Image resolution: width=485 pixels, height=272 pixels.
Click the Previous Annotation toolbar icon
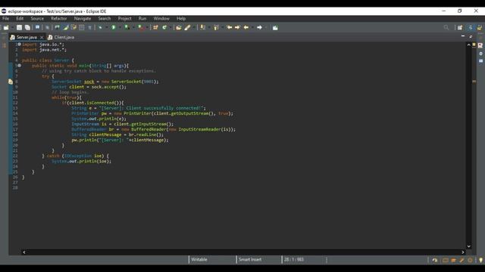216,28
